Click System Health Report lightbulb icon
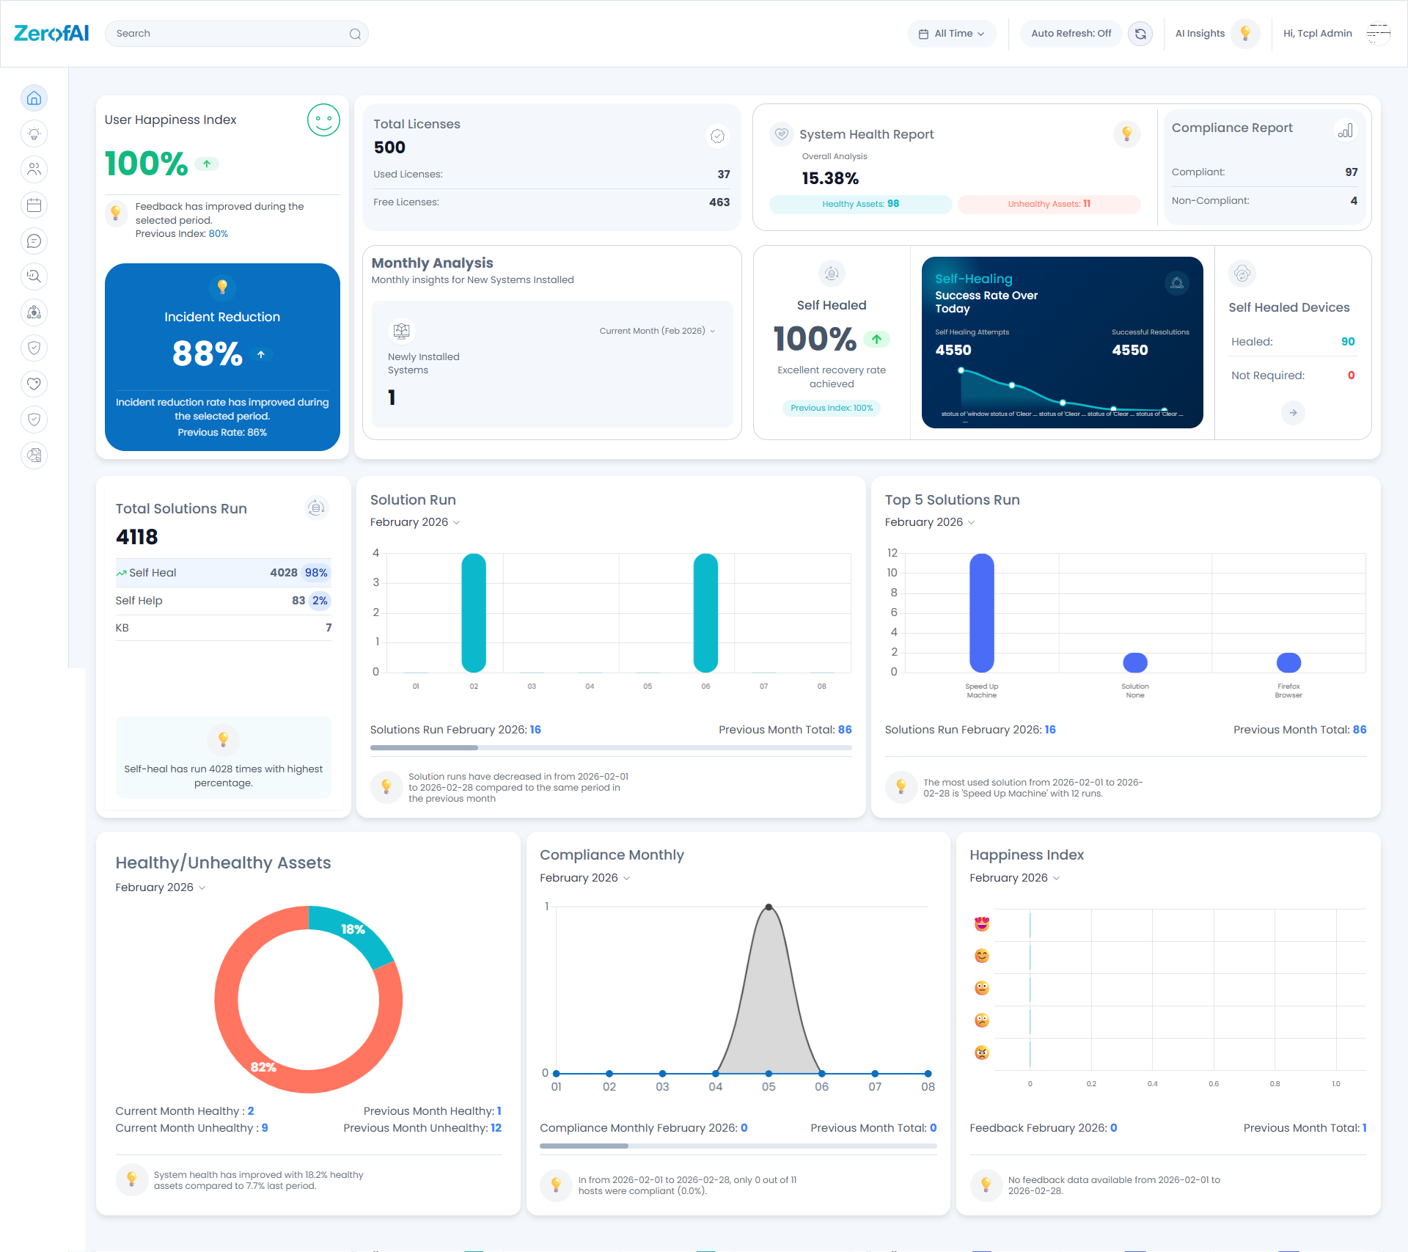The width and height of the screenshot is (1408, 1252). [x=1126, y=134]
